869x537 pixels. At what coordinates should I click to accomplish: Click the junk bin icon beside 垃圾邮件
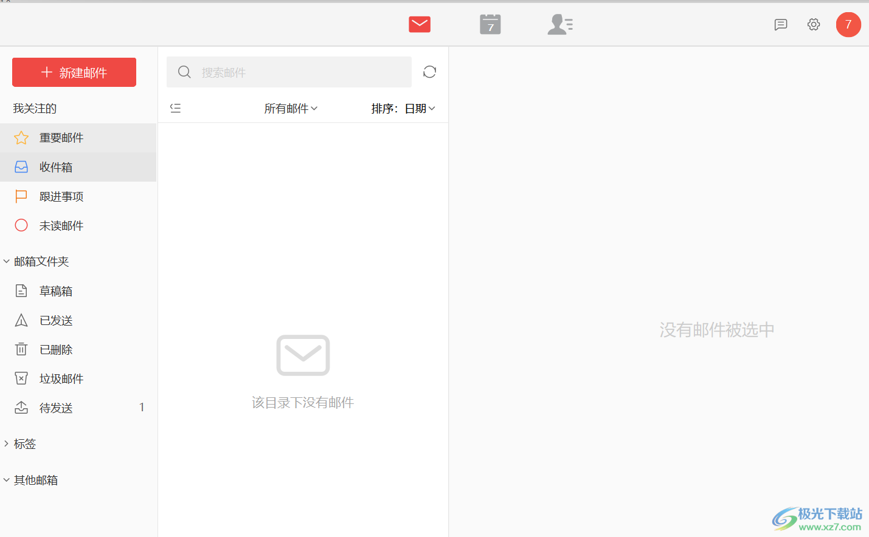pos(21,378)
